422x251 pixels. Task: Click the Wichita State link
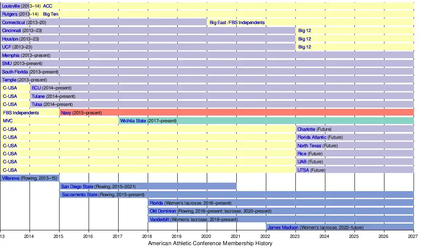pos(133,121)
